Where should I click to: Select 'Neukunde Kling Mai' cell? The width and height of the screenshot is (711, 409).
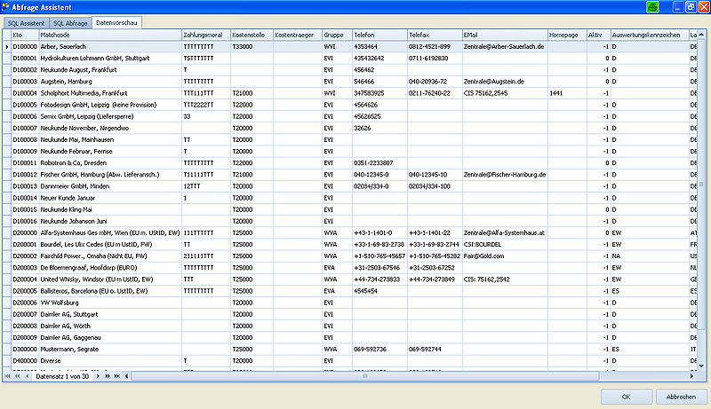[x=110, y=209]
